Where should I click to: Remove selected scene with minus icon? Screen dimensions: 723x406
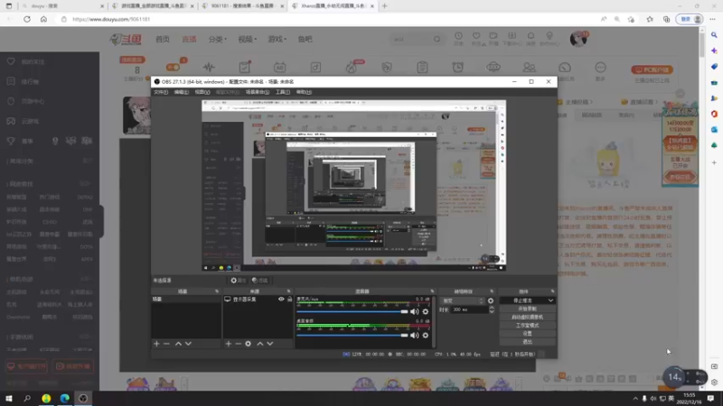point(166,344)
